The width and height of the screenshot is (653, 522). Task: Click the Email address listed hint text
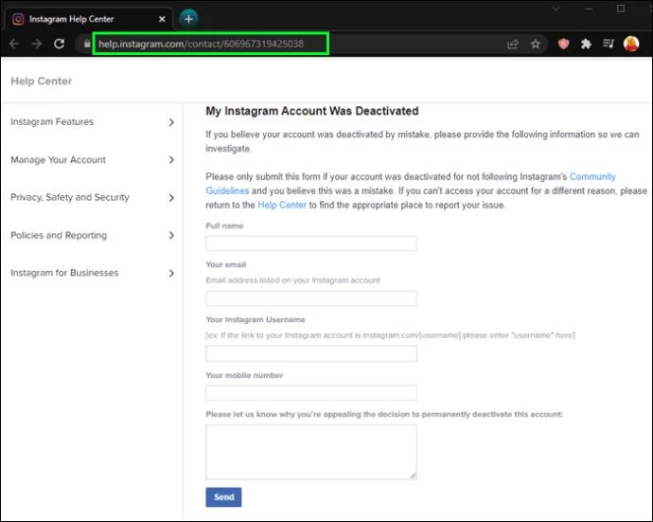point(292,280)
